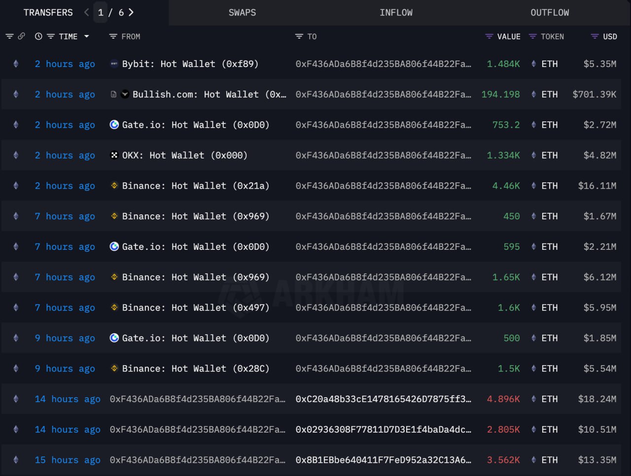Click value 3.562K

pos(503,460)
